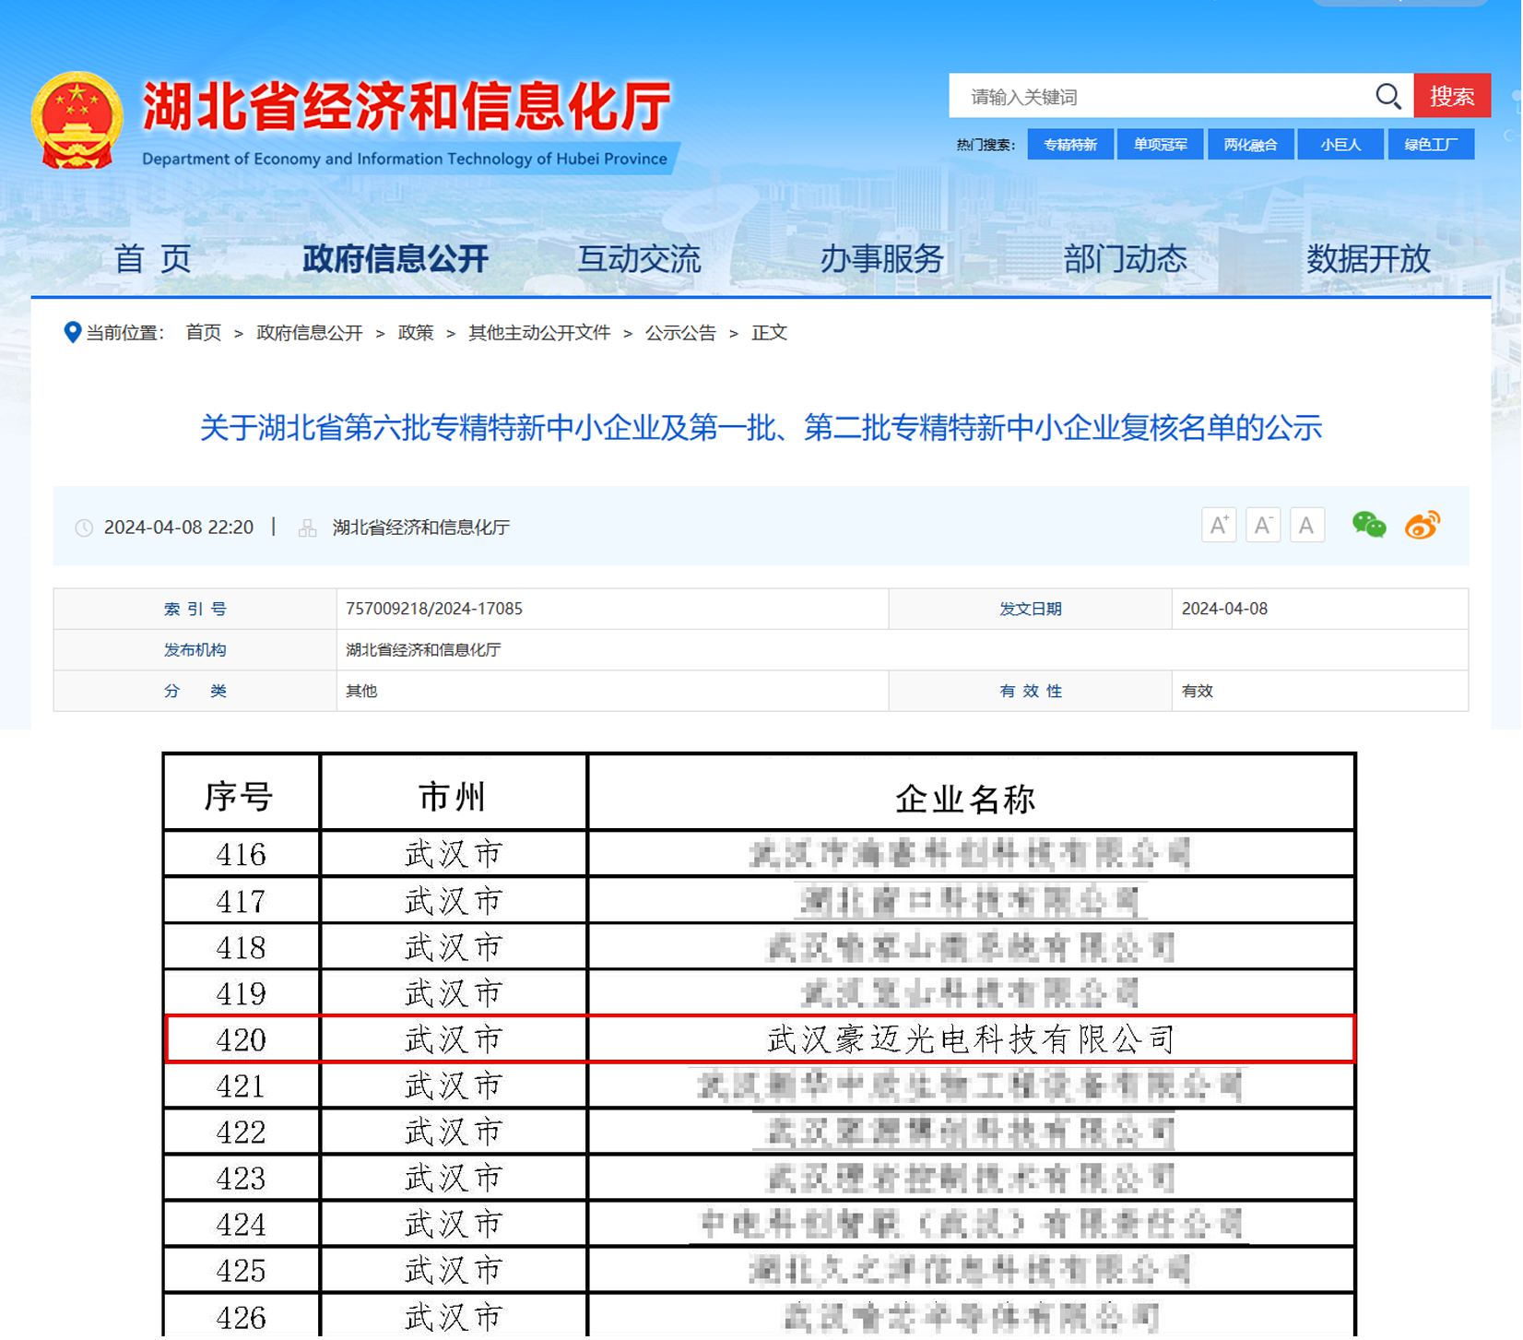Click the magnifying glass search icon

pyautogui.click(x=1389, y=96)
